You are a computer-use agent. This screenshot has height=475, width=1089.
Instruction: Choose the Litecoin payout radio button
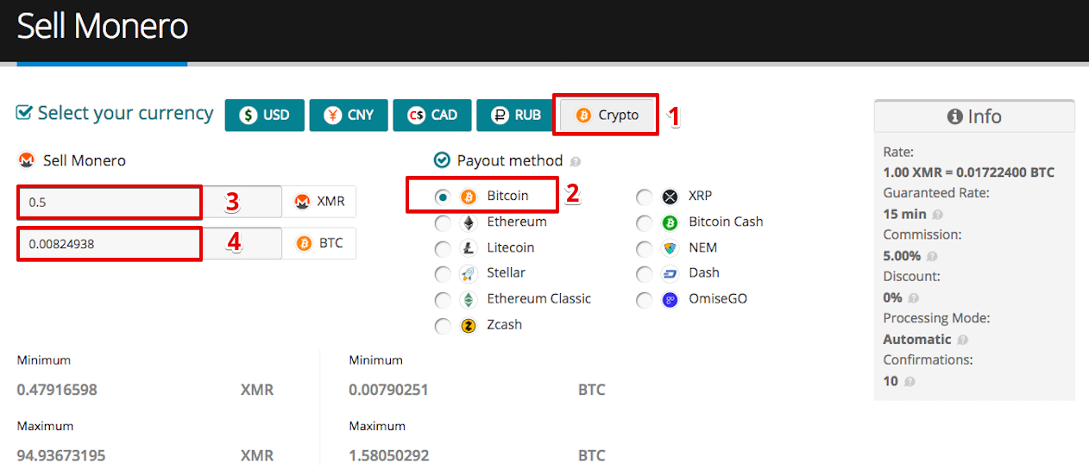443,249
